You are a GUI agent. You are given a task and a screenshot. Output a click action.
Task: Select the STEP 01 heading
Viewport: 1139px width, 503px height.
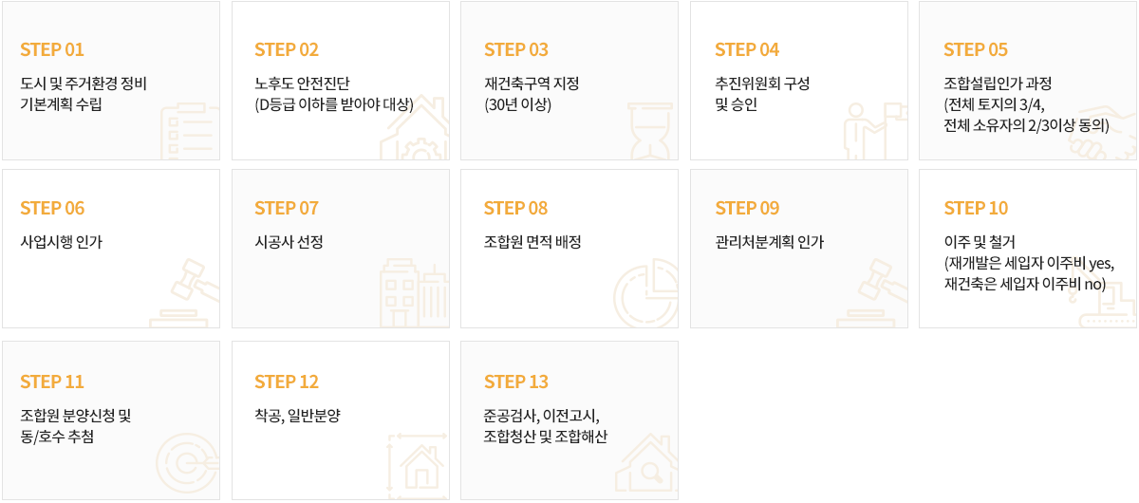(x=52, y=49)
